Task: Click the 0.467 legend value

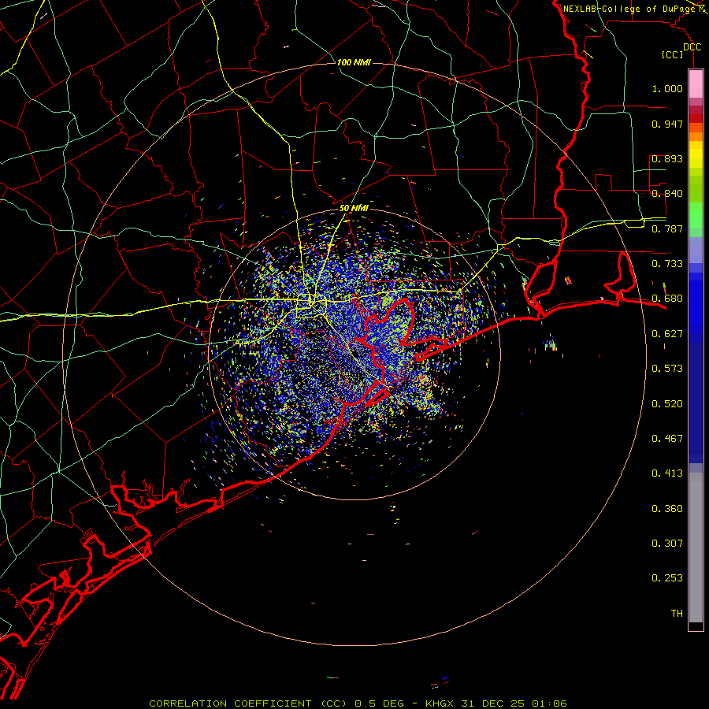Action: click(x=667, y=439)
